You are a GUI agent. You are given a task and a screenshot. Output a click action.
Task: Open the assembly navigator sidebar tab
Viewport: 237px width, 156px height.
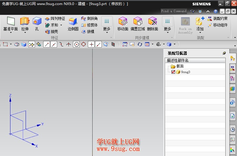point(233,58)
